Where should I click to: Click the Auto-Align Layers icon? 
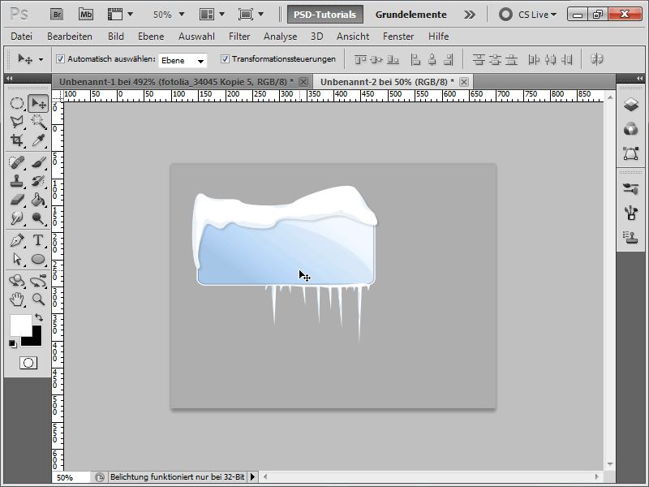point(596,59)
